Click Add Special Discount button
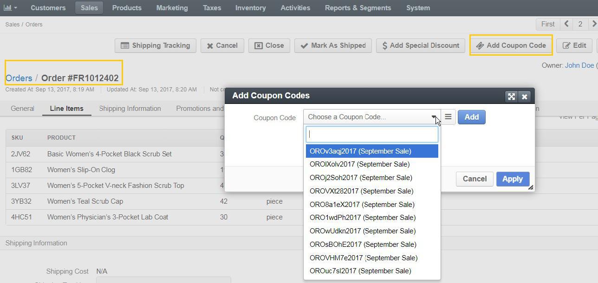Screen dimensions: 598x283 pos(421,45)
